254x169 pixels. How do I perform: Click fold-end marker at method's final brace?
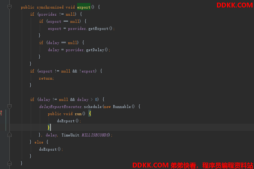[x=10, y=163]
